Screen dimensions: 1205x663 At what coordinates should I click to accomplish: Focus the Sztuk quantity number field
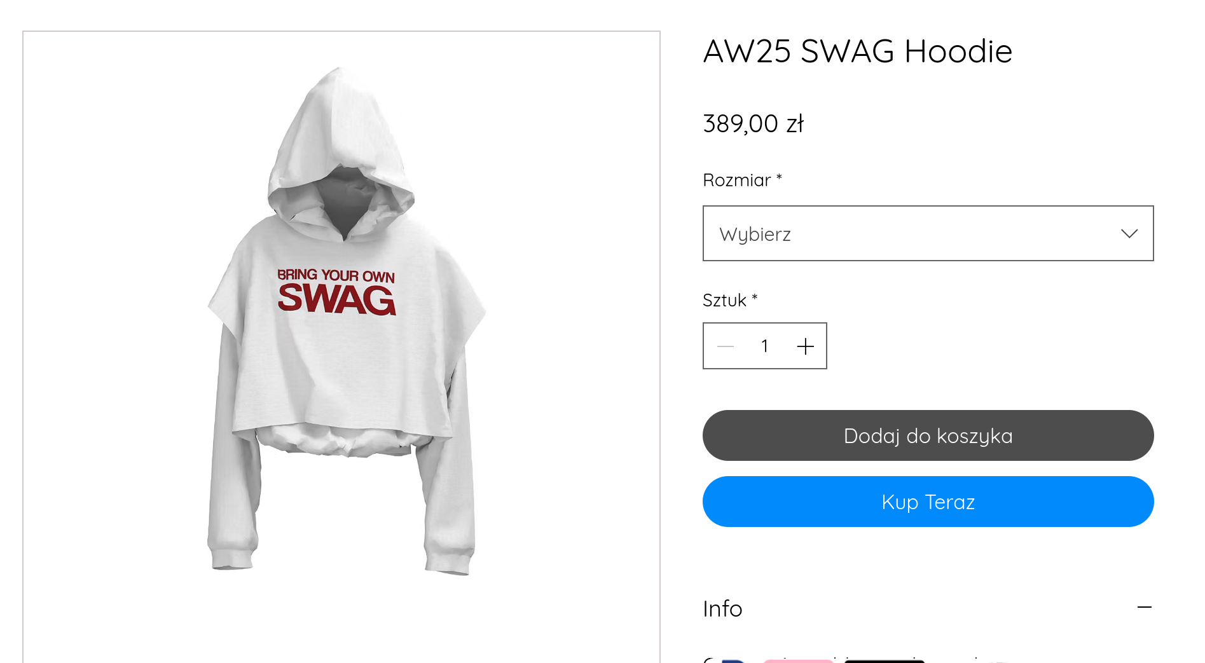pyautogui.click(x=765, y=346)
